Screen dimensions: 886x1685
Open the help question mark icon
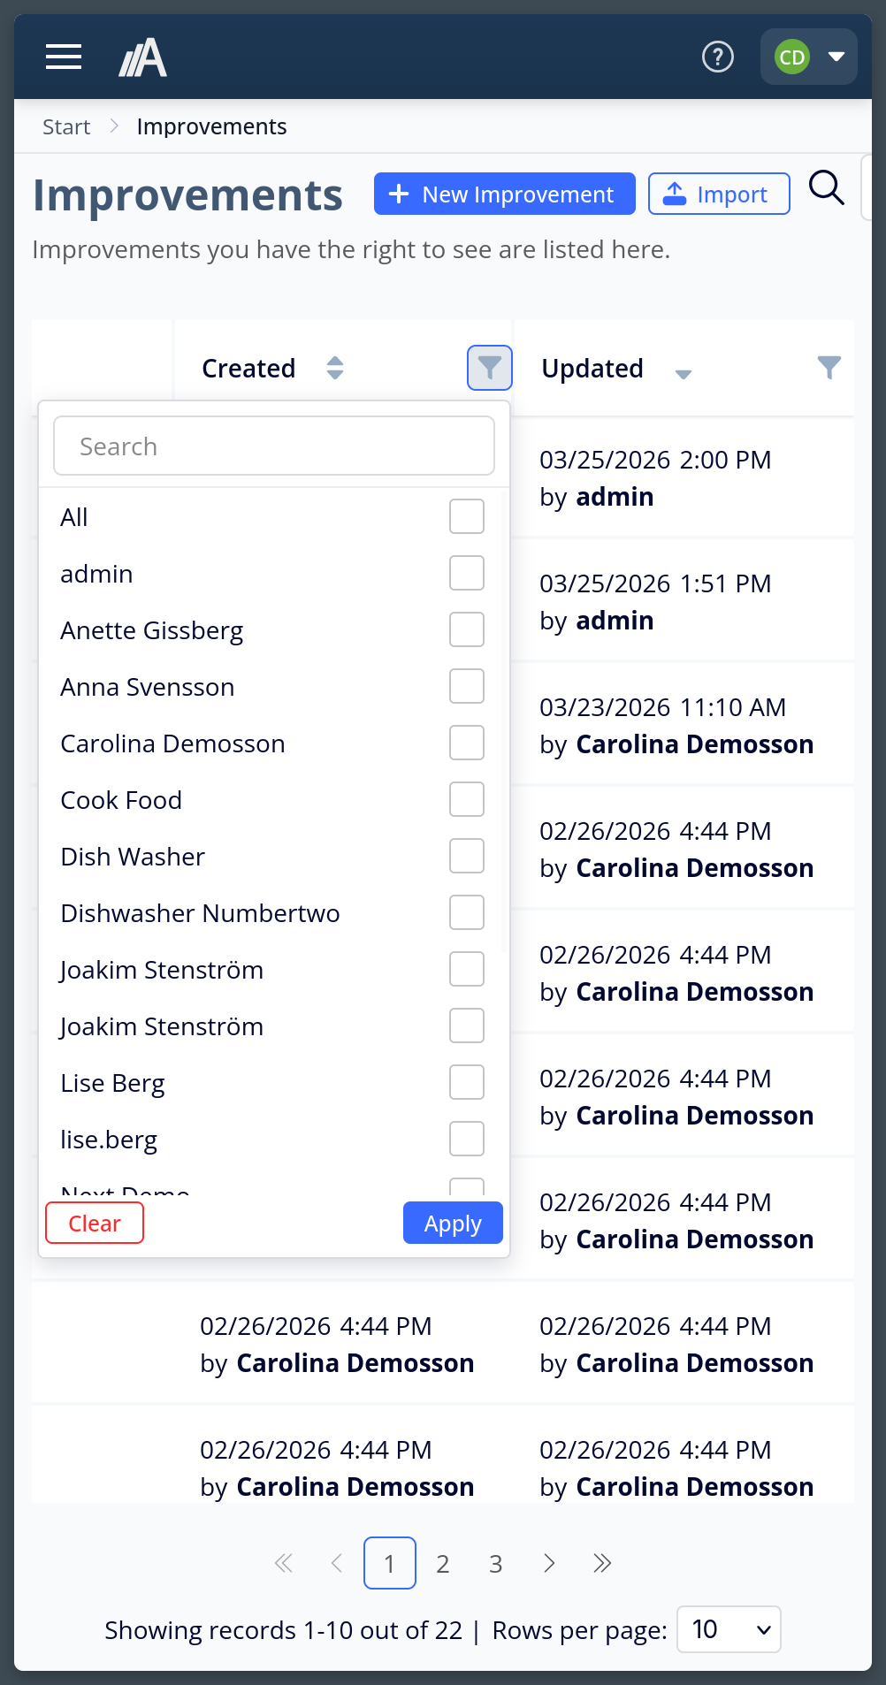click(717, 57)
